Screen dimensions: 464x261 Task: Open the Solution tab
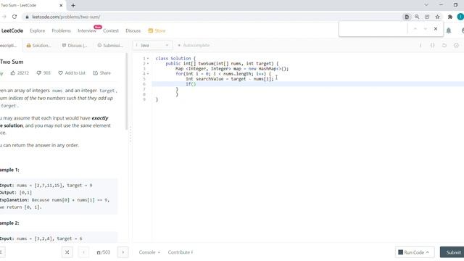pyautogui.click(x=38, y=45)
